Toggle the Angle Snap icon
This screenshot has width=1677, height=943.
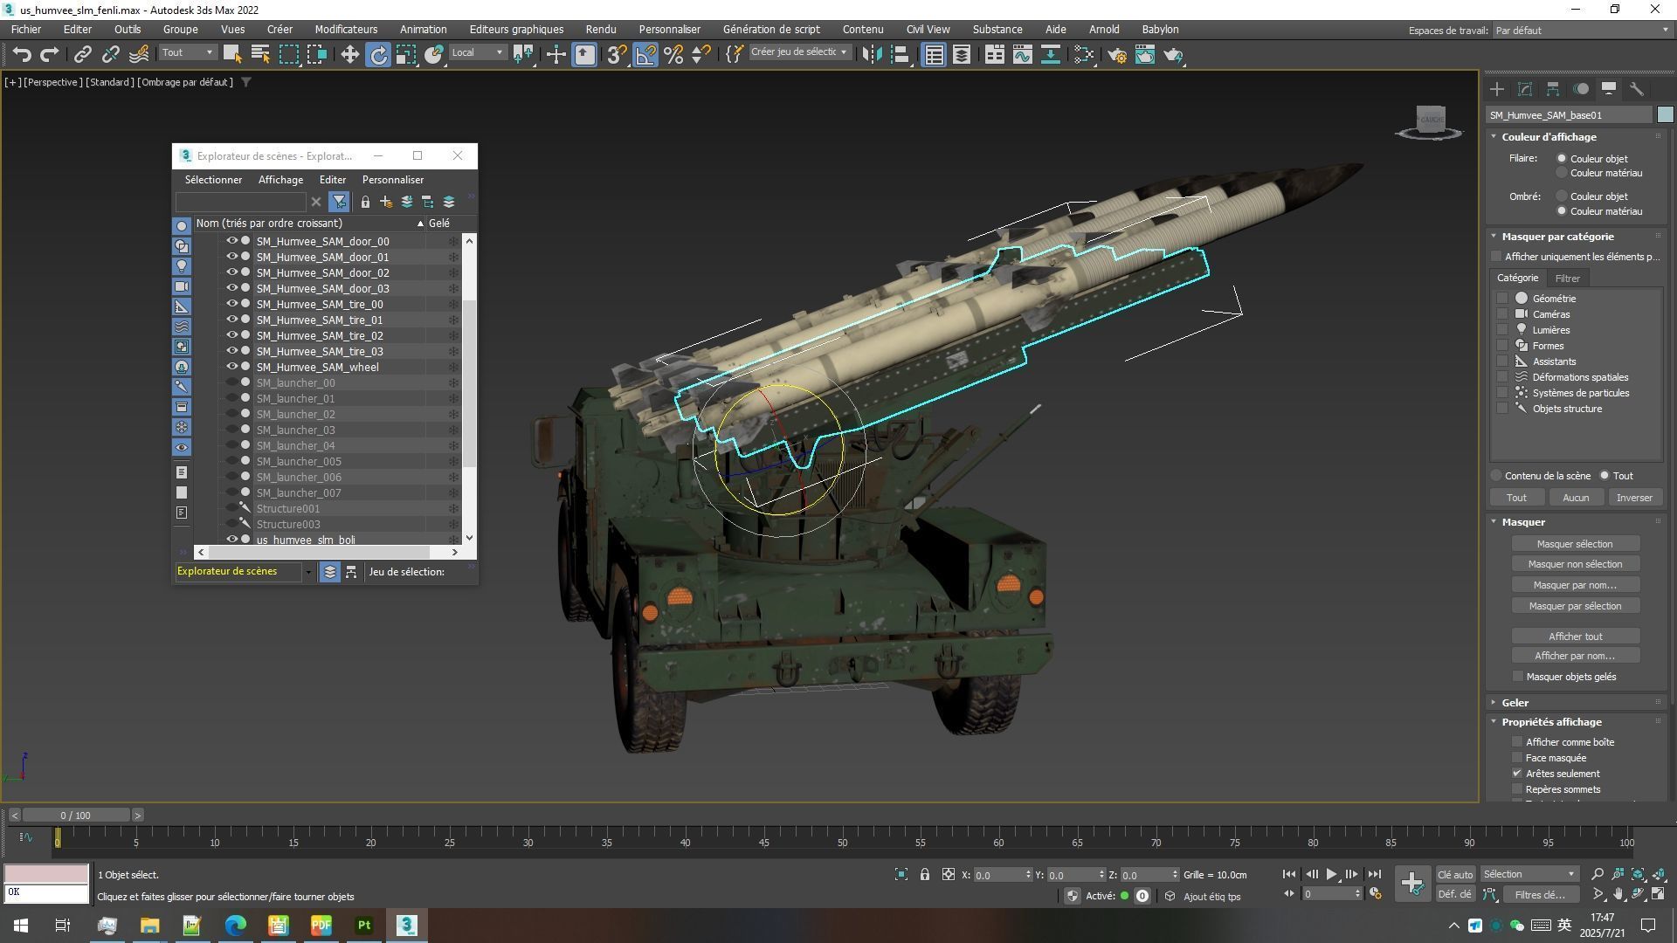[645, 55]
